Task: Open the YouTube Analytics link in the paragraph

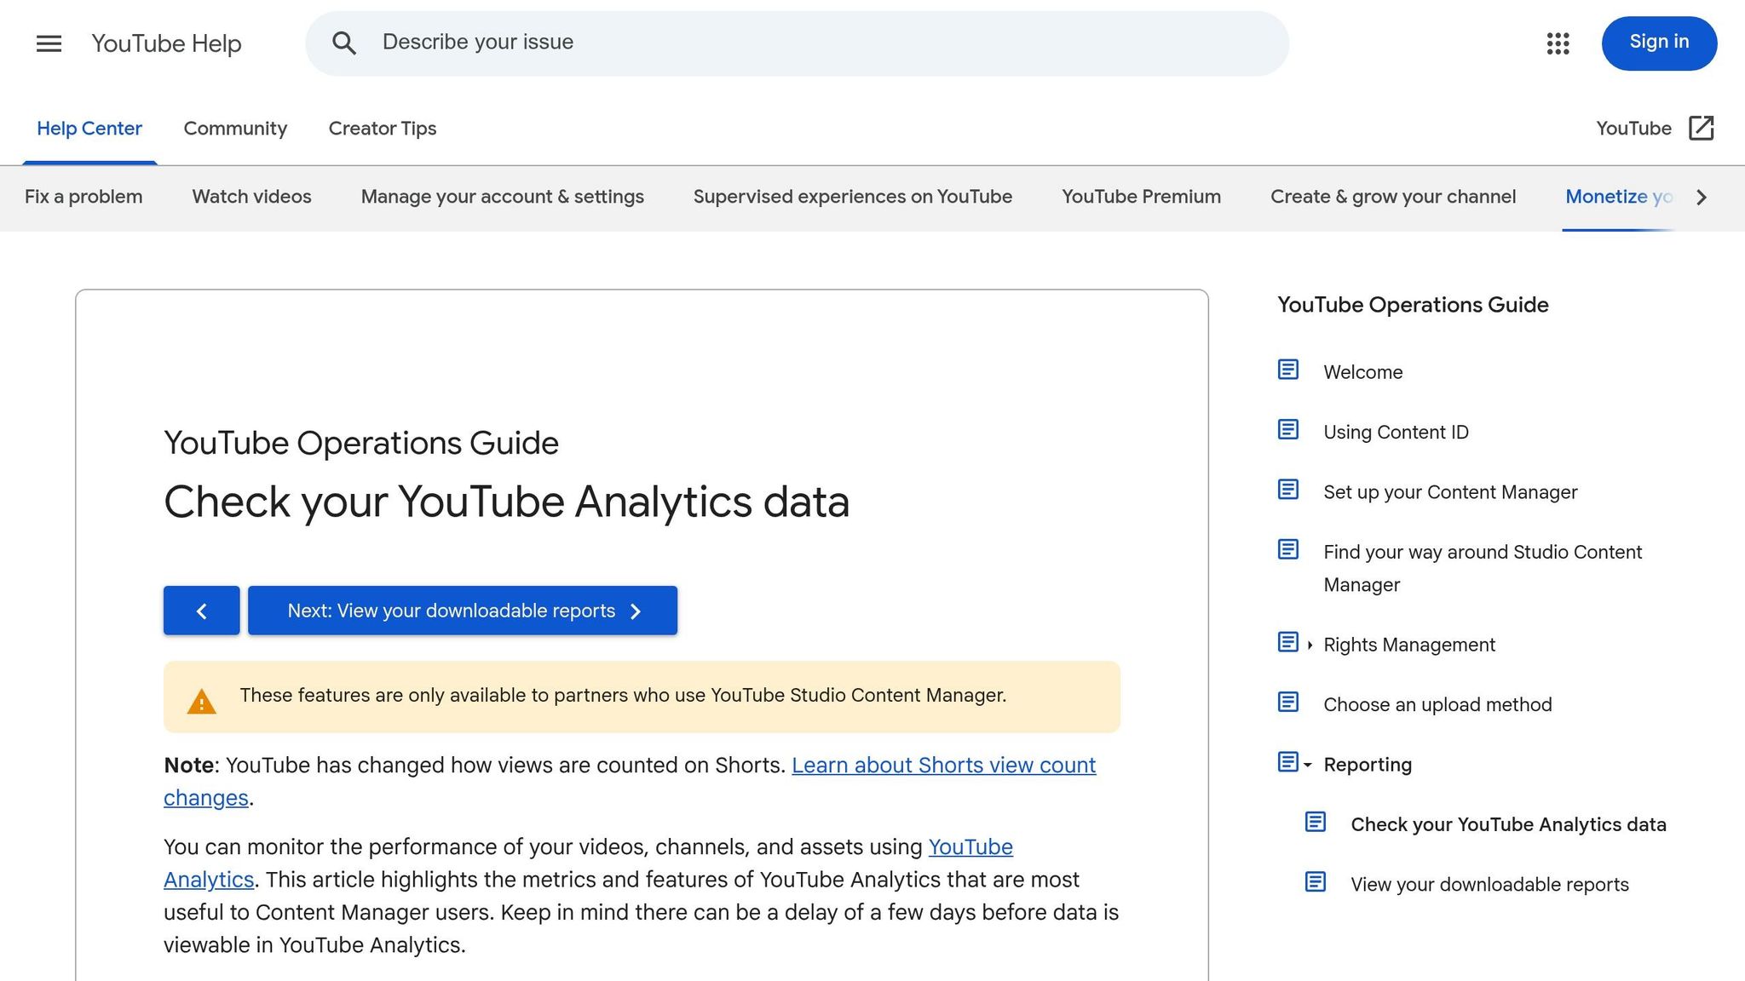Action: point(970,847)
